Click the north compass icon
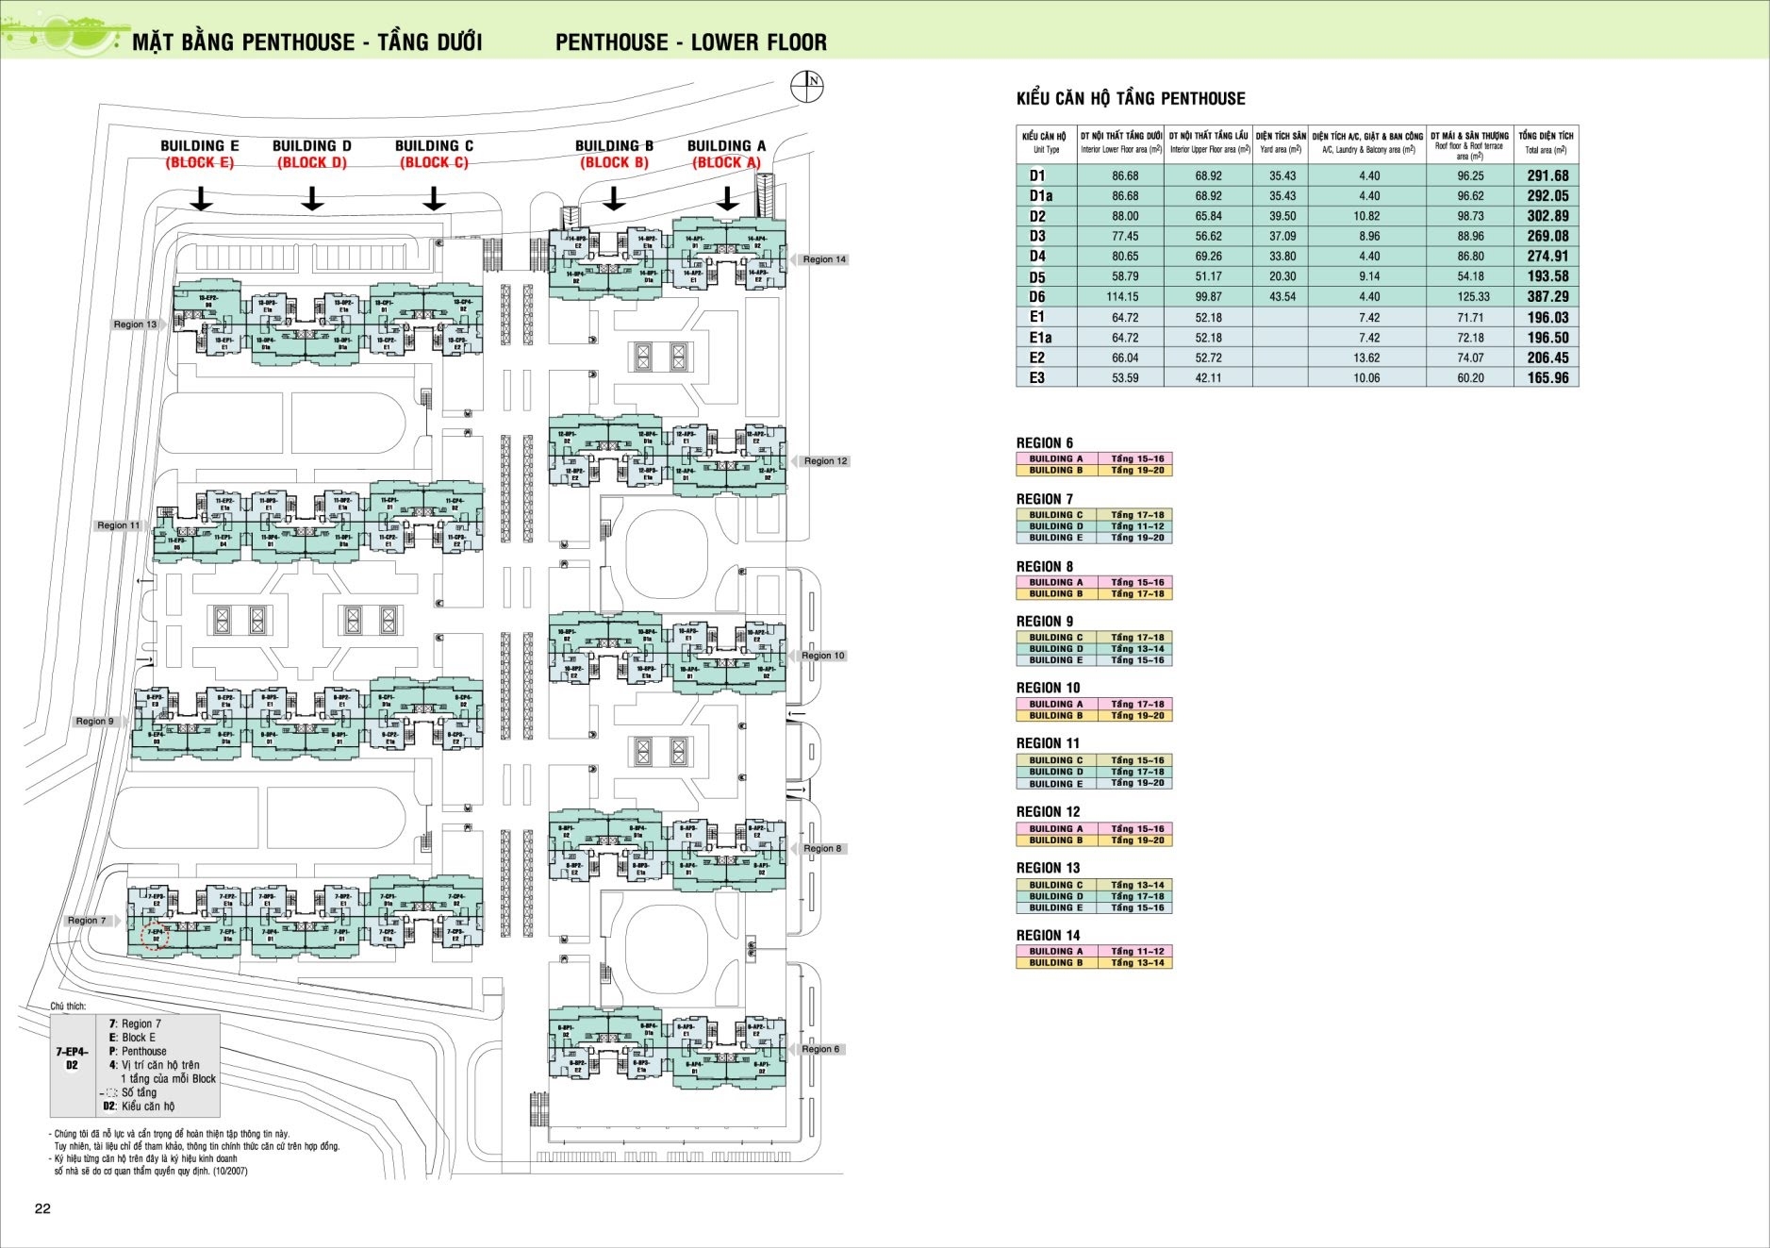 pyautogui.click(x=809, y=85)
